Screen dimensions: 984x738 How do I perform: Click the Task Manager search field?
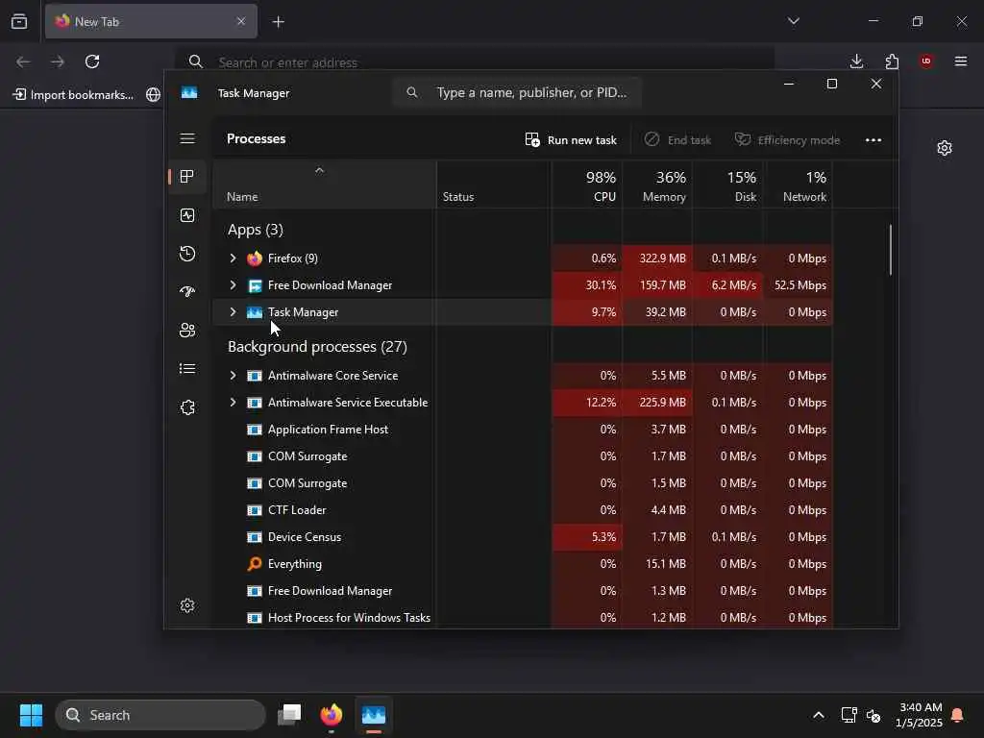tap(517, 93)
